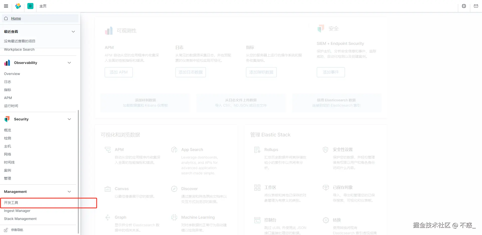Click 没有最近查看的项目 text
482x235 pixels.
click(20, 41)
